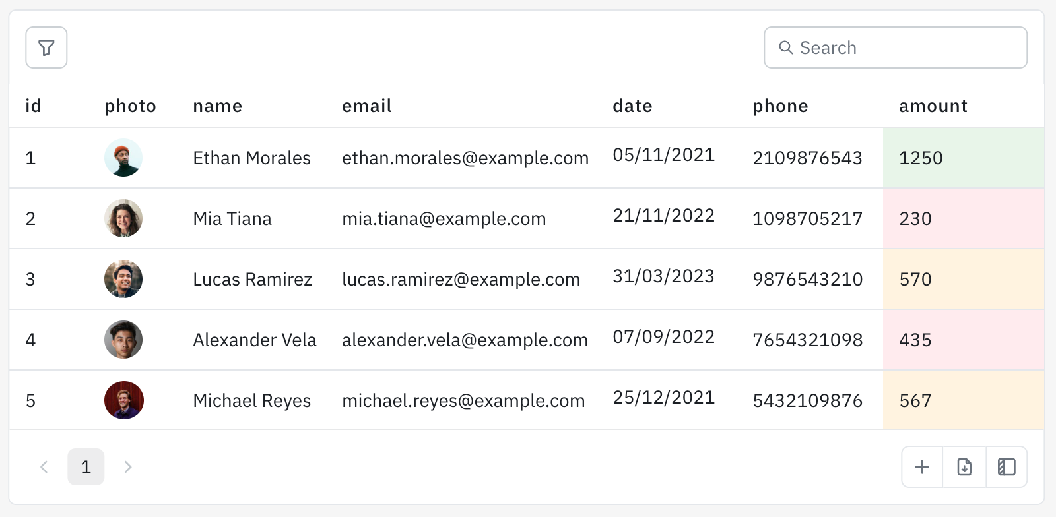
Task: Select Alexander Vela's phone number 7654321098
Action: tap(807, 340)
